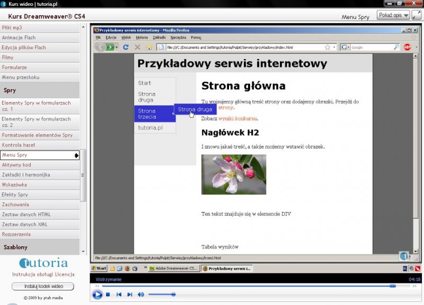Select the Efekty Spry lesson

pyautogui.click(x=15, y=195)
